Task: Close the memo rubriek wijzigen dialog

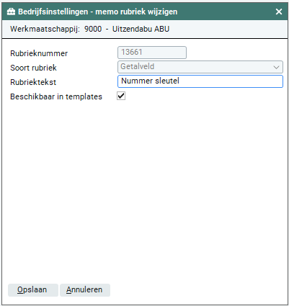Action: point(279,12)
